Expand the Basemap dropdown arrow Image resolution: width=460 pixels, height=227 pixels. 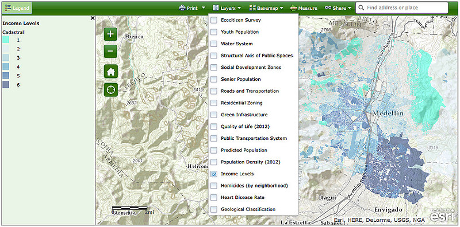[282, 8]
